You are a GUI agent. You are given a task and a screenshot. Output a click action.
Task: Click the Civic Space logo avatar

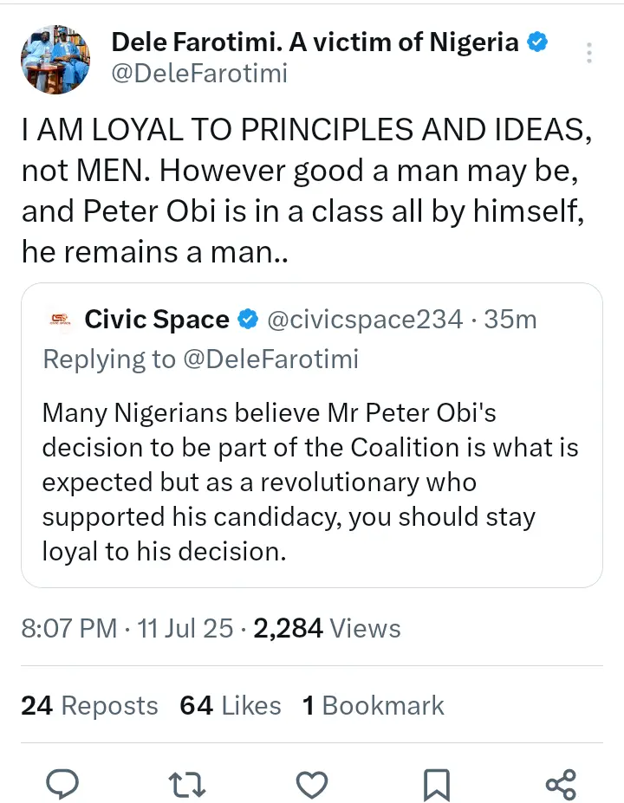[59, 321]
